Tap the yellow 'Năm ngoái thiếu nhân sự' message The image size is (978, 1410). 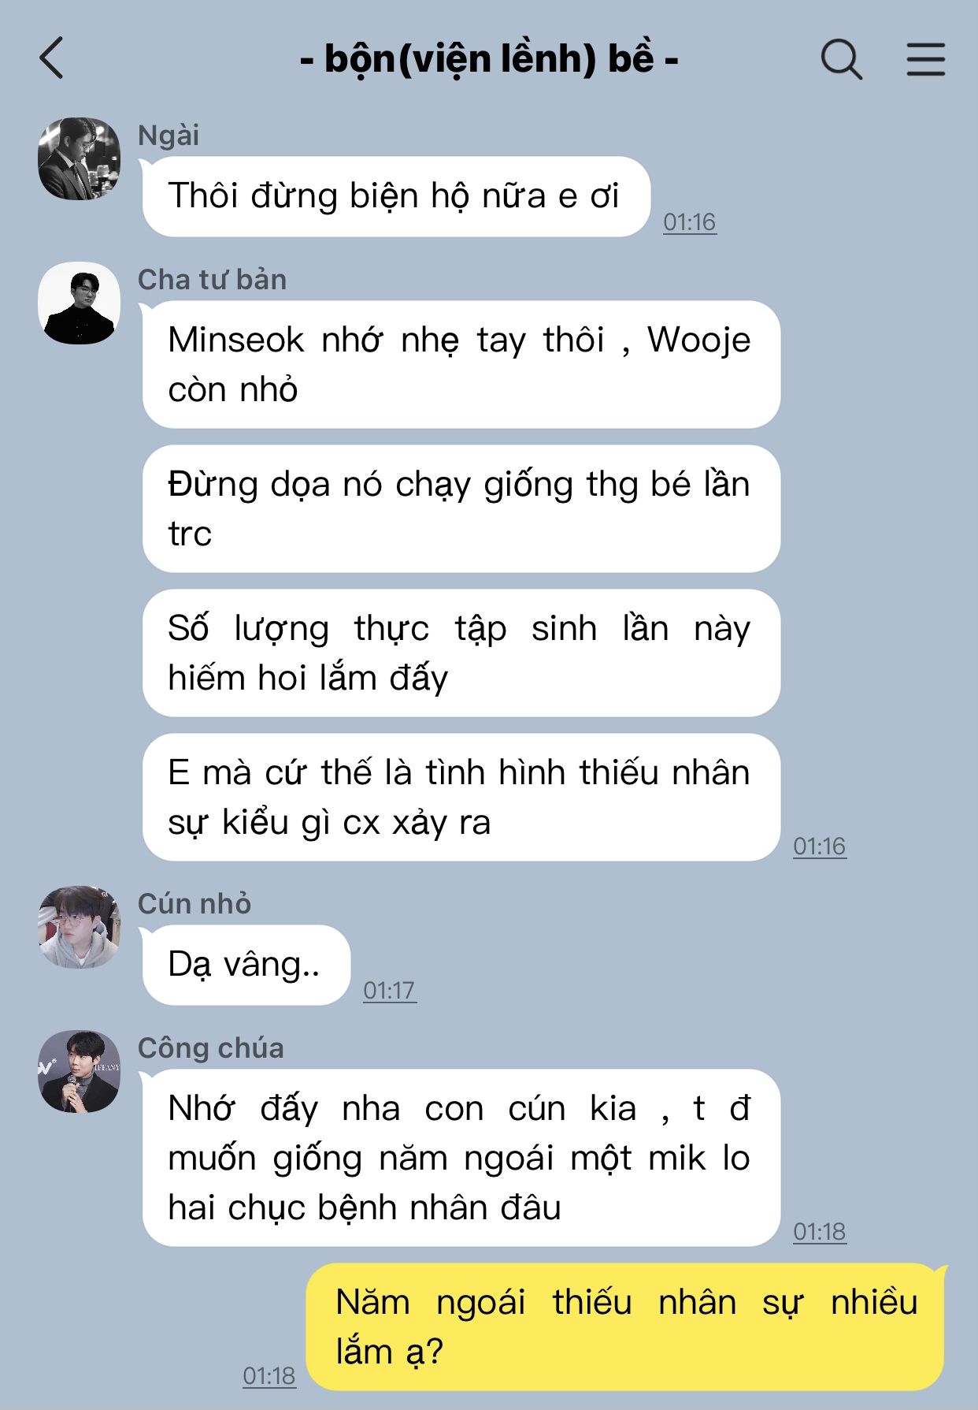click(x=625, y=1327)
